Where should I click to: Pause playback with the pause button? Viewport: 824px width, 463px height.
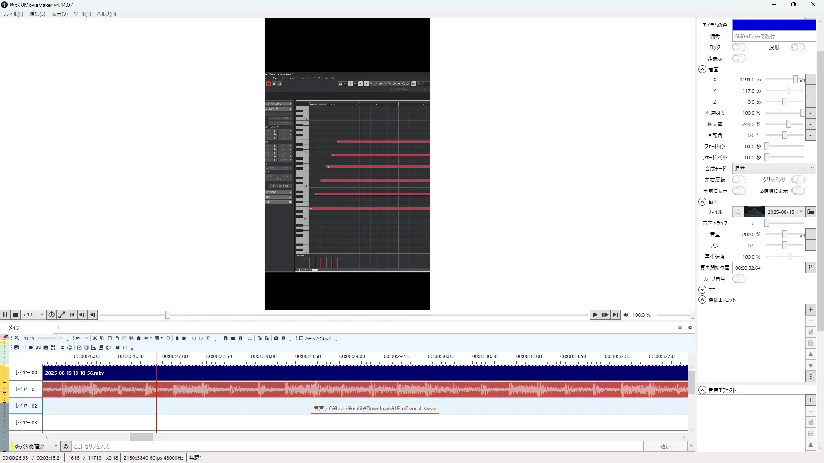5,315
